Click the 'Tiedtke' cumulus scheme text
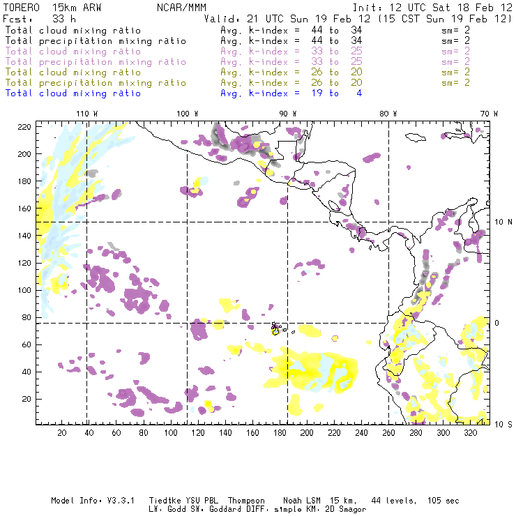Viewport: 516px width, 516px height. coord(165,501)
